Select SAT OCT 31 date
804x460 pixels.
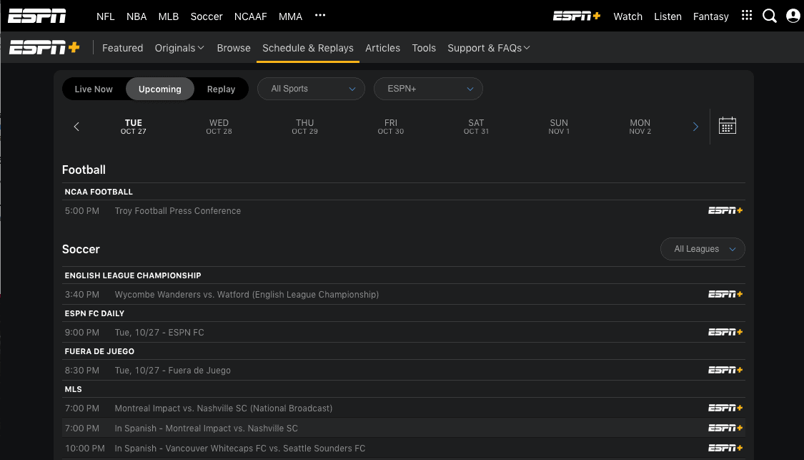[x=476, y=127]
